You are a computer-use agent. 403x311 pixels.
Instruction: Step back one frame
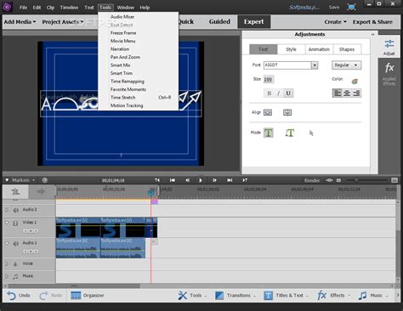tap(187, 180)
